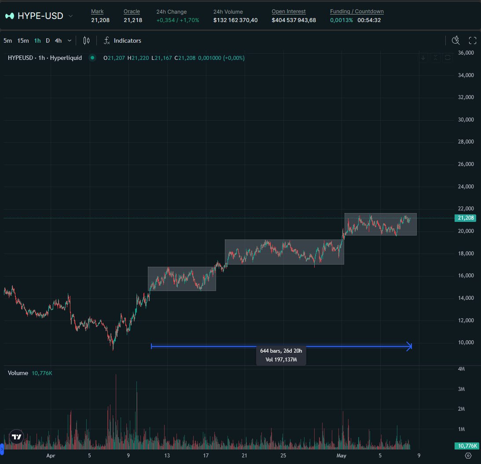Click the Open Interest label

coord(288,11)
